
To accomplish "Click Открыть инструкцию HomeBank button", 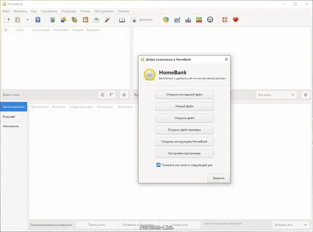I will tap(184, 141).
